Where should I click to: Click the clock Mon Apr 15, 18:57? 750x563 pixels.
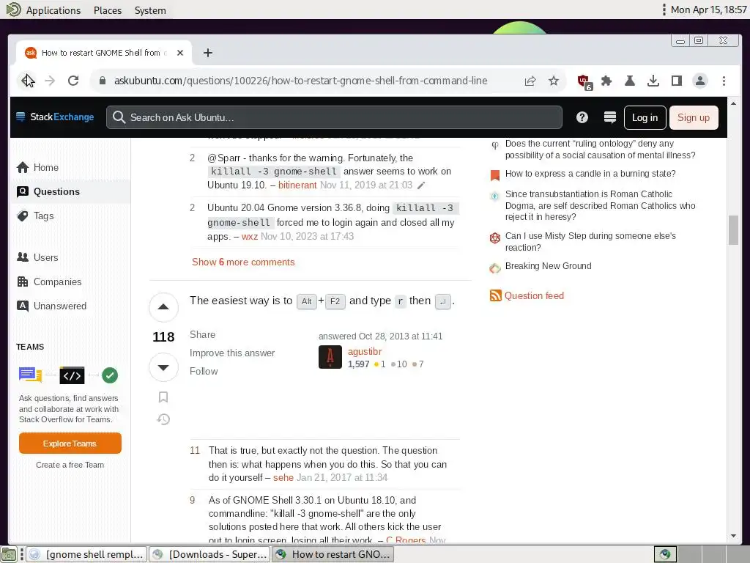coord(708,10)
